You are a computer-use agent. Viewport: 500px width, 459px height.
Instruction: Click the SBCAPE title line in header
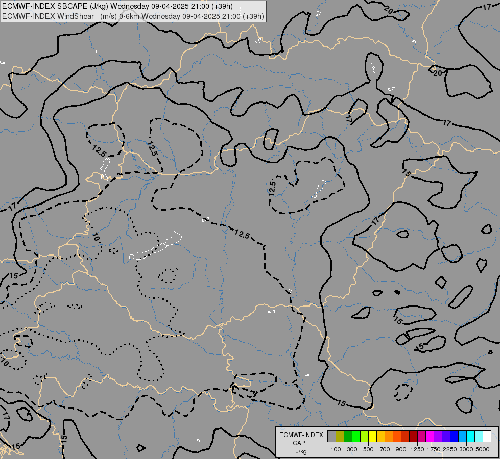(117, 6)
